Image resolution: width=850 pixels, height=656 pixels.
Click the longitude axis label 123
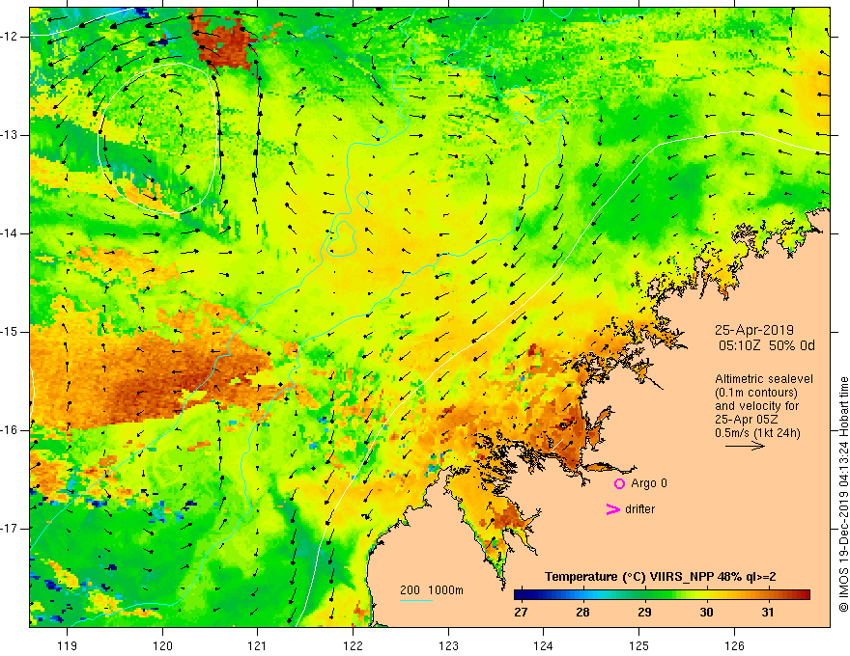pos(448,645)
